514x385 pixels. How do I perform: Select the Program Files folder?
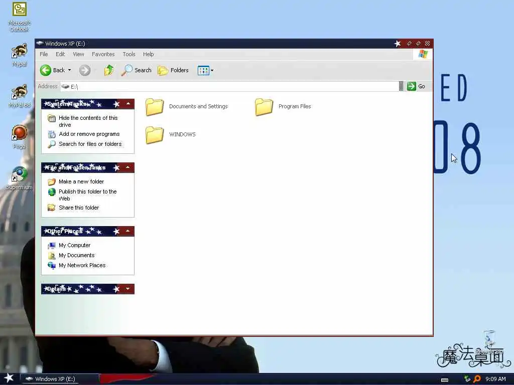click(283, 106)
